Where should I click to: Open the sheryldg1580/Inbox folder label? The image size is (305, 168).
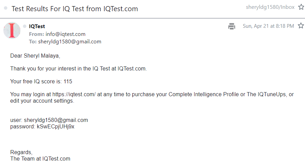(x=270, y=7)
